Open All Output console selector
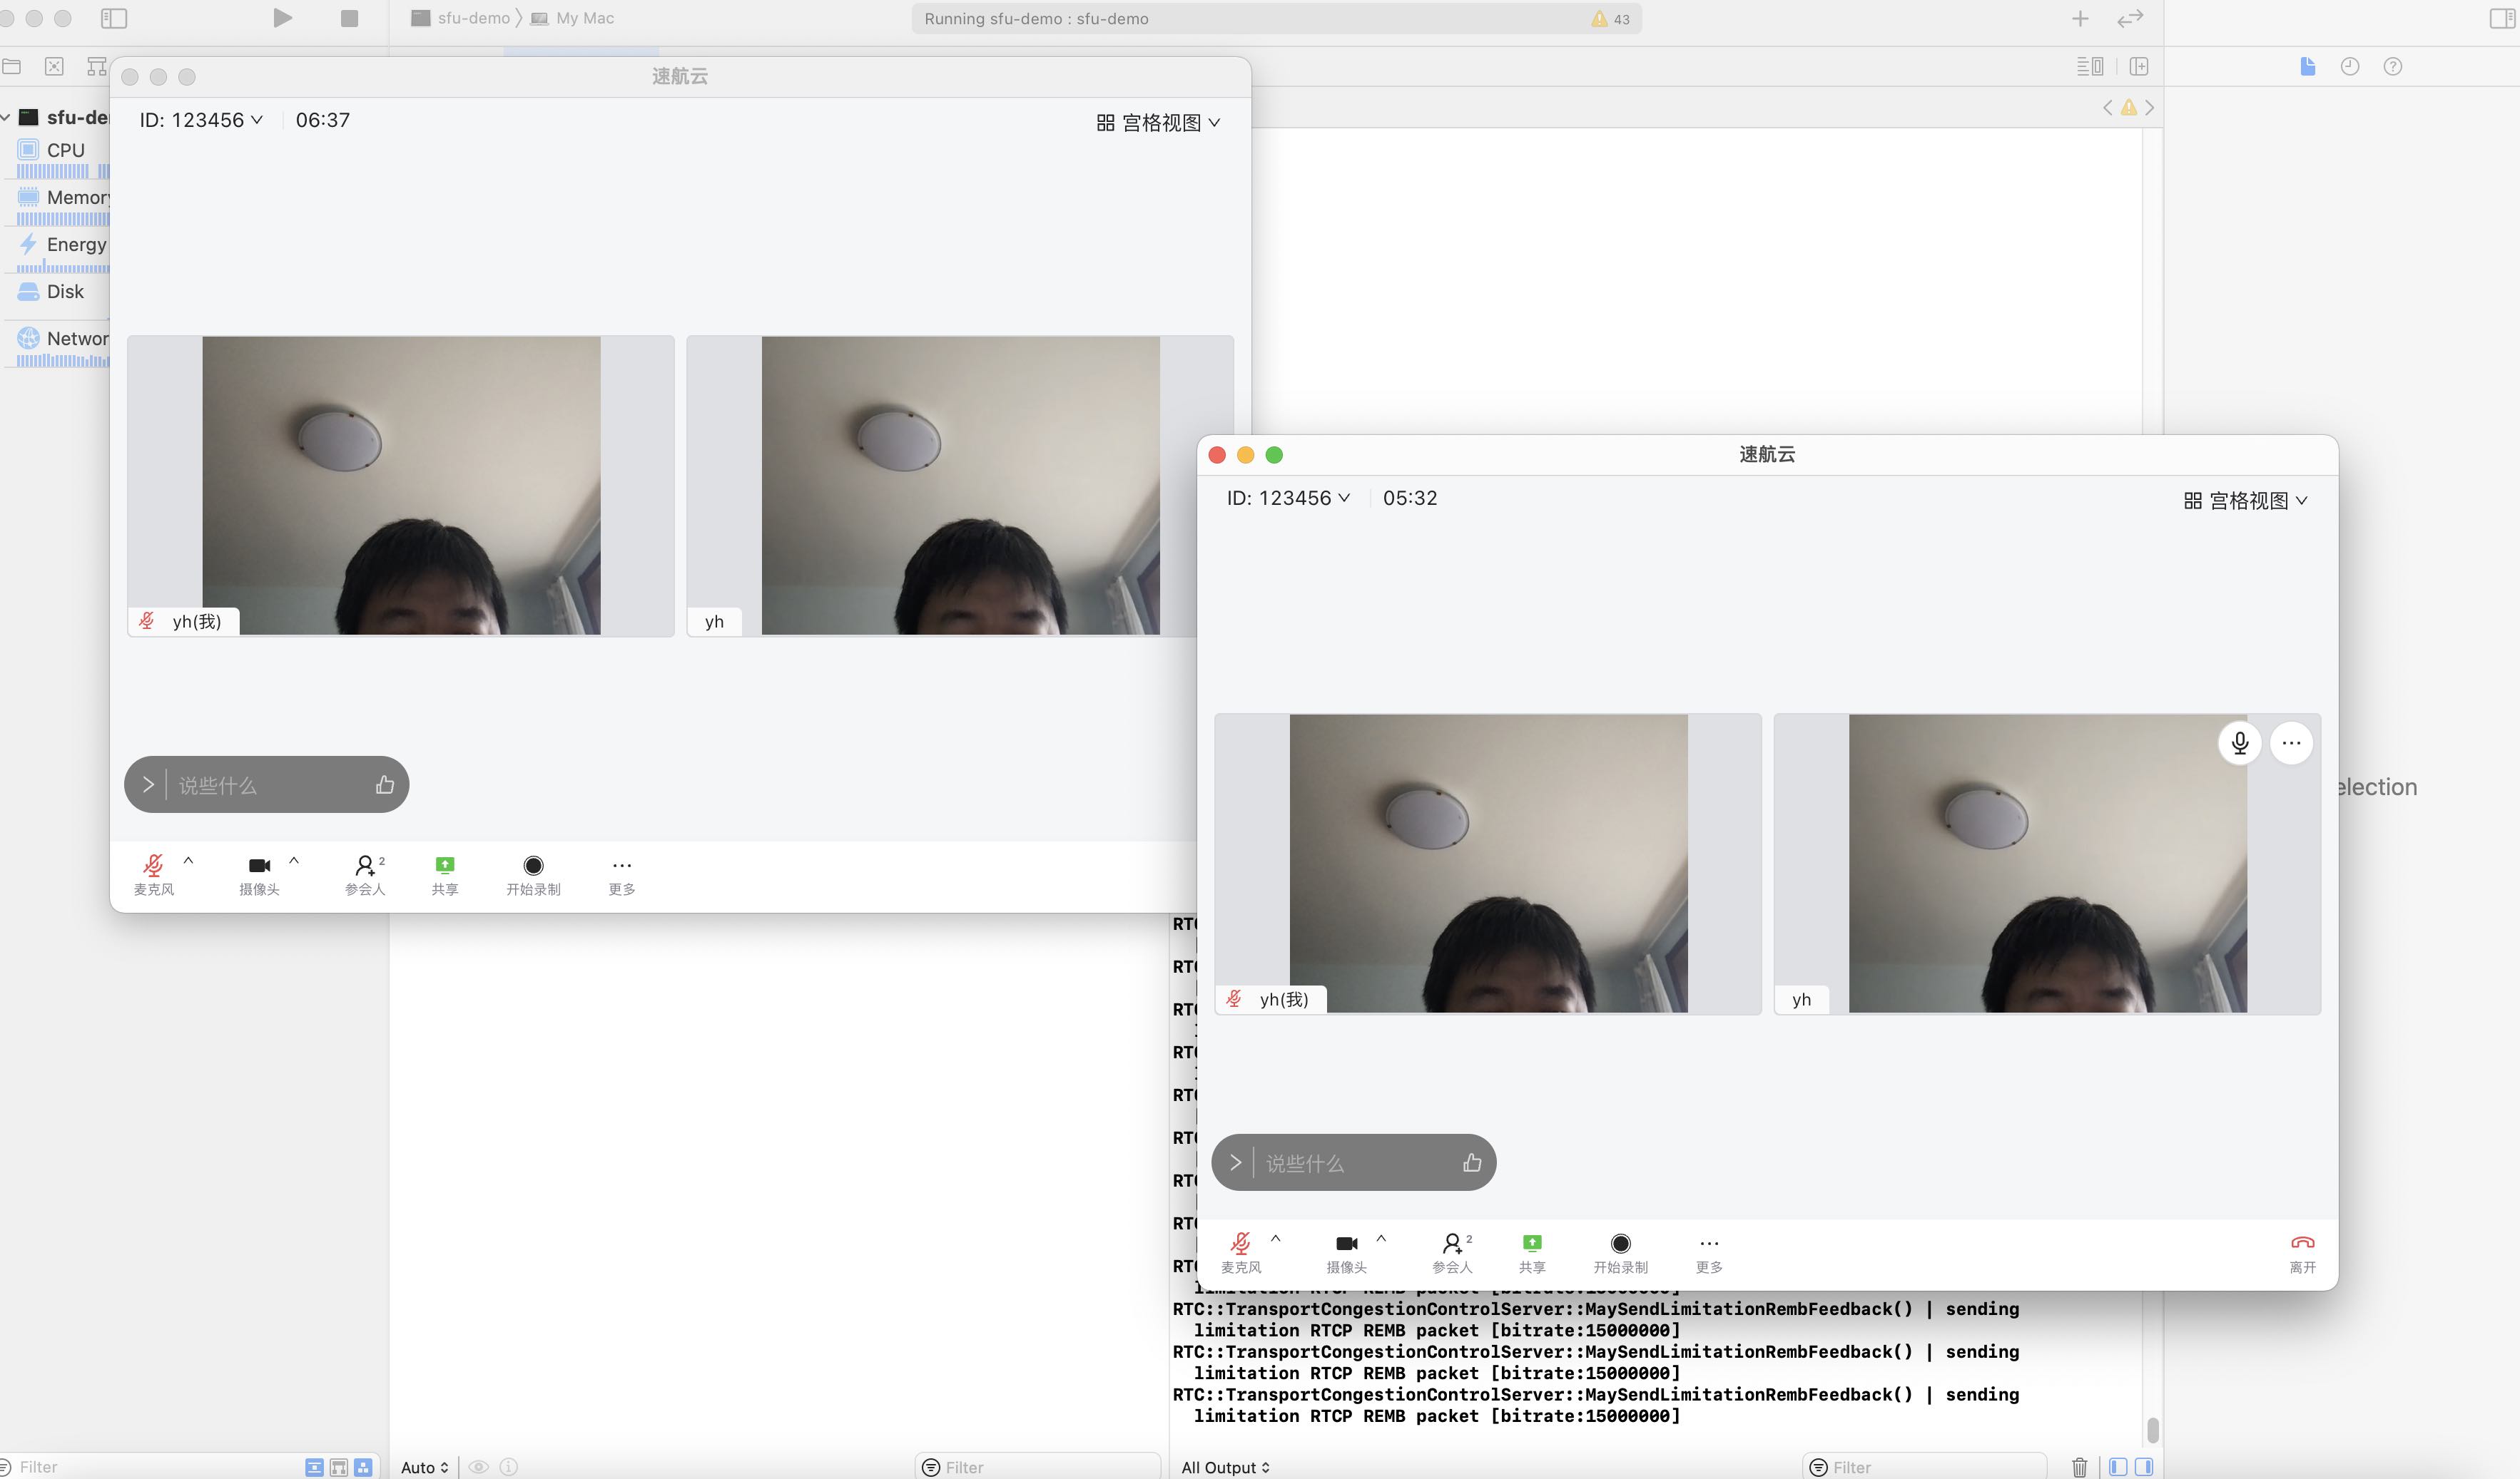This screenshot has width=2520, height=1479. (1225, 1466)
